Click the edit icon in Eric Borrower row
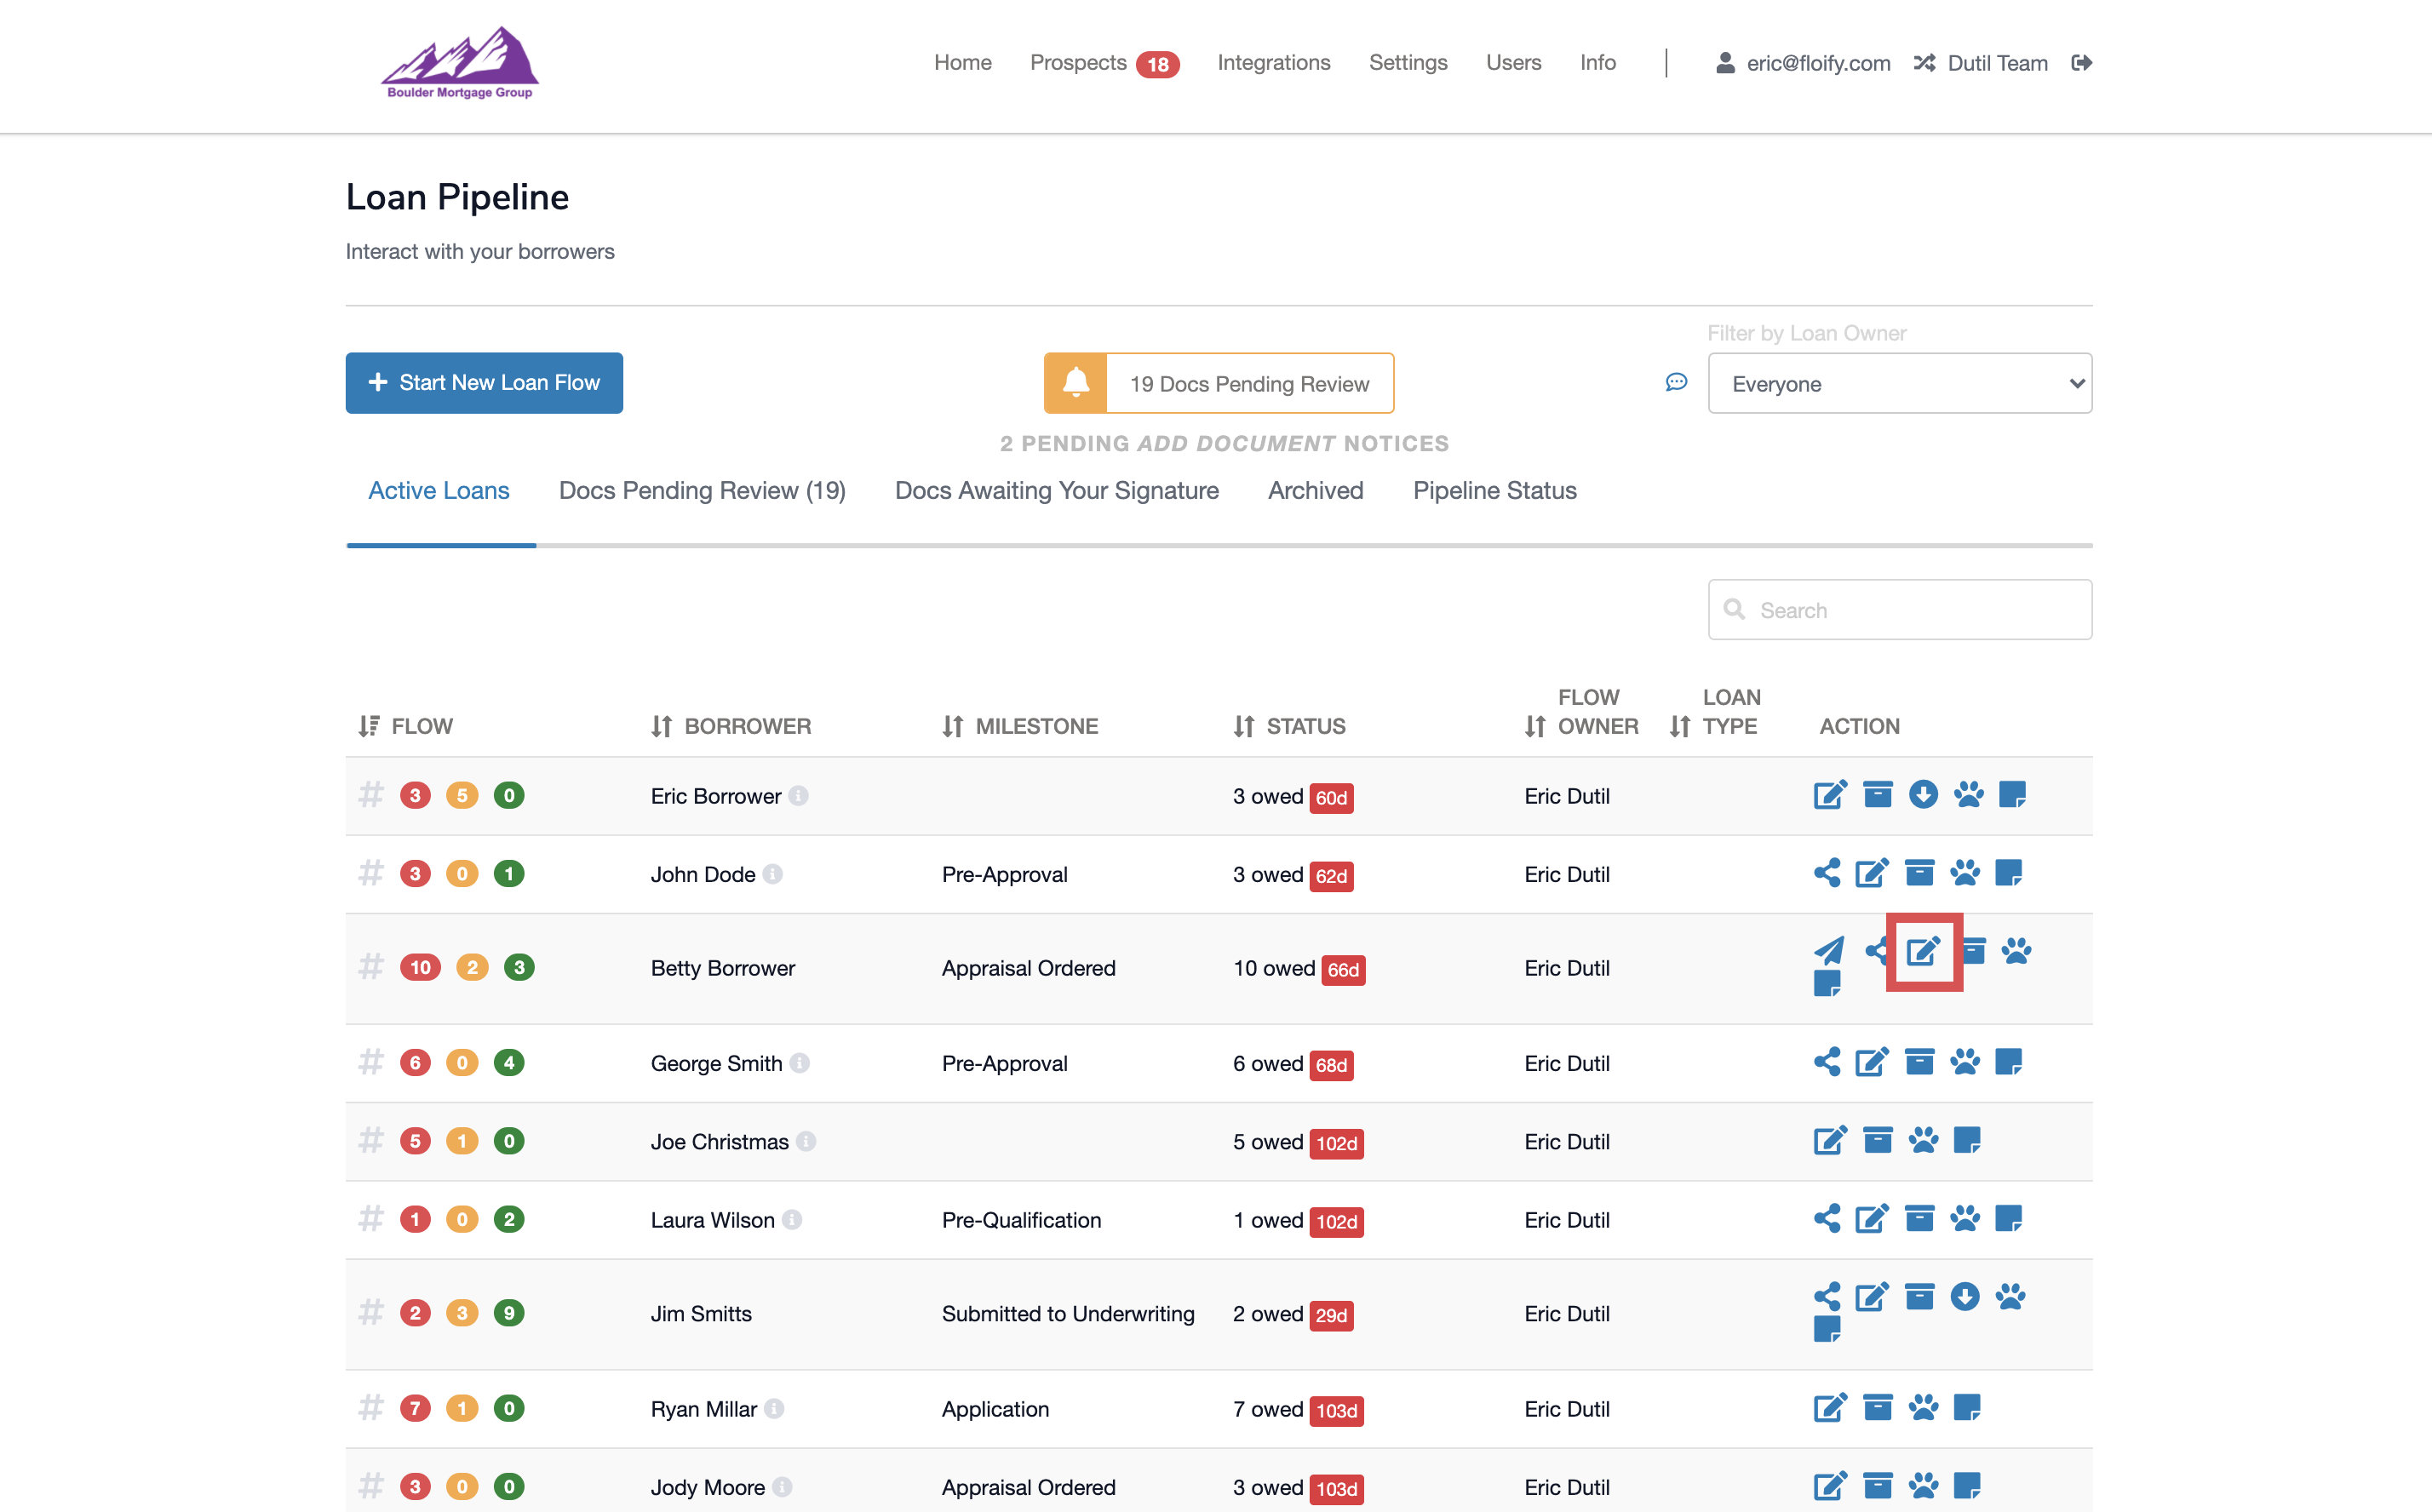2432x1512 pixels. (x=1829, y=795)
